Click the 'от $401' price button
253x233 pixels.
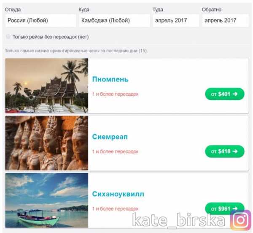pyautogui.click(x=225, y=94)
